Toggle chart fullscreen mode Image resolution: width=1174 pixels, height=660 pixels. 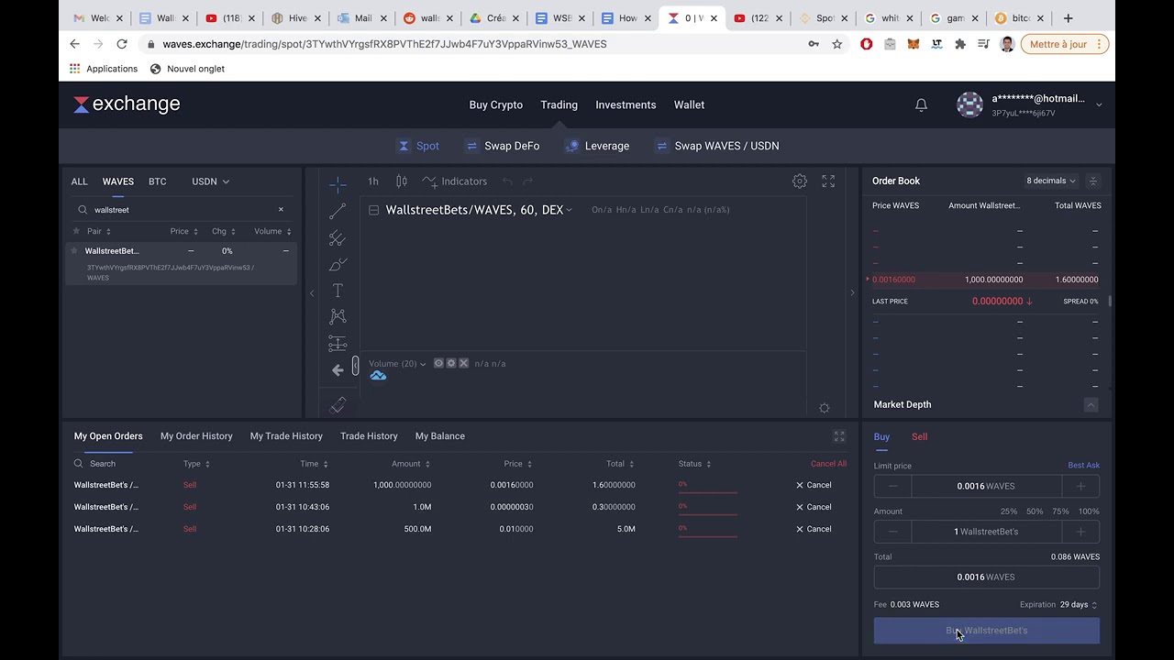click(828, 181)
